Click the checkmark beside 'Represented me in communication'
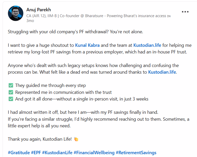The image size is (197, 157). [x=11, y=92]
